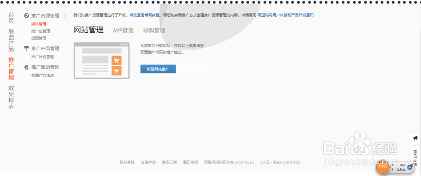Open the 阿里妈妈用户体系和产品升级通知 link
The width and height of the screenshot is (421, 176).
285,15
